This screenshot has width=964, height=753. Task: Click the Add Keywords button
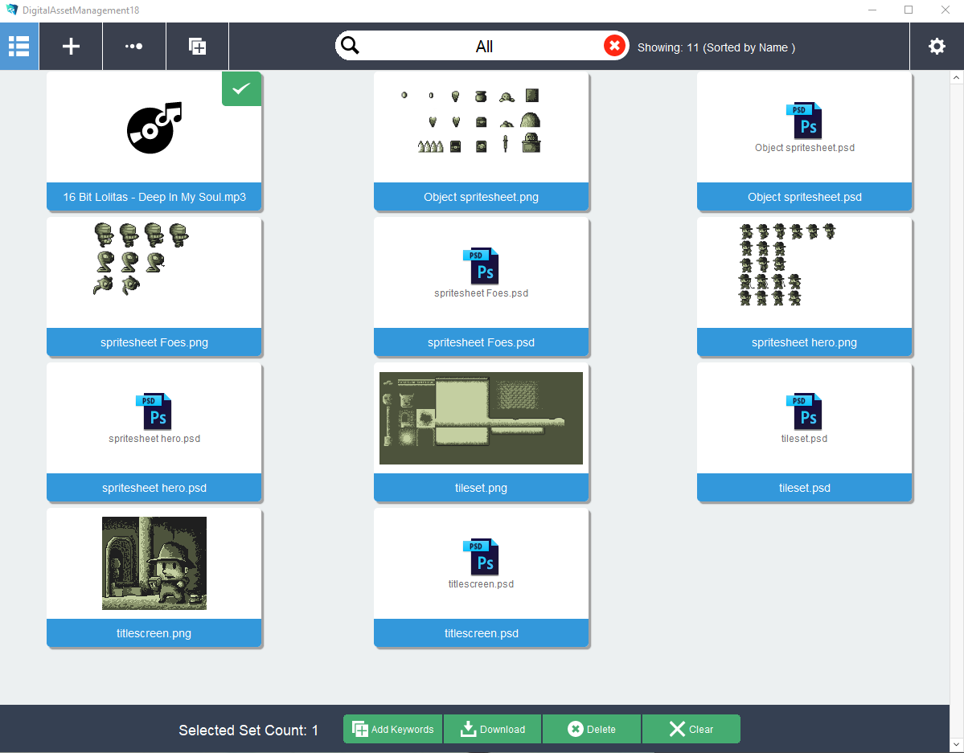[393, 729]
